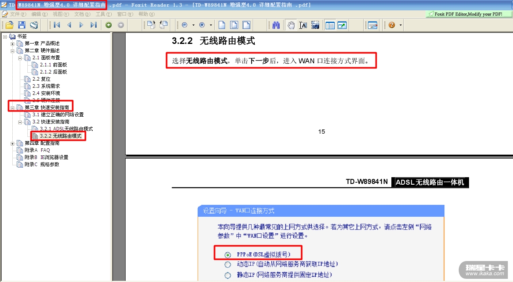The image size is (513, 282).
Task: Open bookmark 附录A FAQ
Action: [x=37, y=150]
